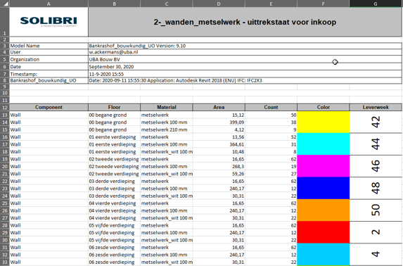Select column B header
The width and height of the screenshot is (403, 266).
pos(114,4)
